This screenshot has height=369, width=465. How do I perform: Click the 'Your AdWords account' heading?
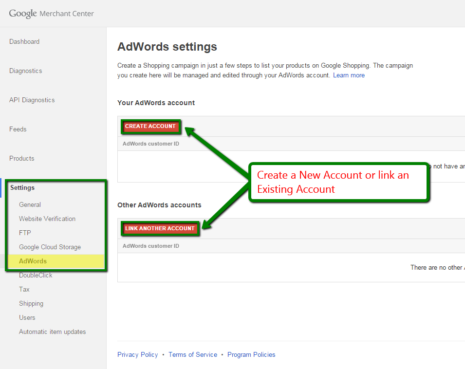pos(156,103)
